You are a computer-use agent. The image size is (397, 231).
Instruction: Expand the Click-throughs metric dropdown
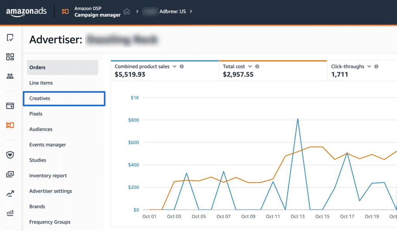[369, 67]
